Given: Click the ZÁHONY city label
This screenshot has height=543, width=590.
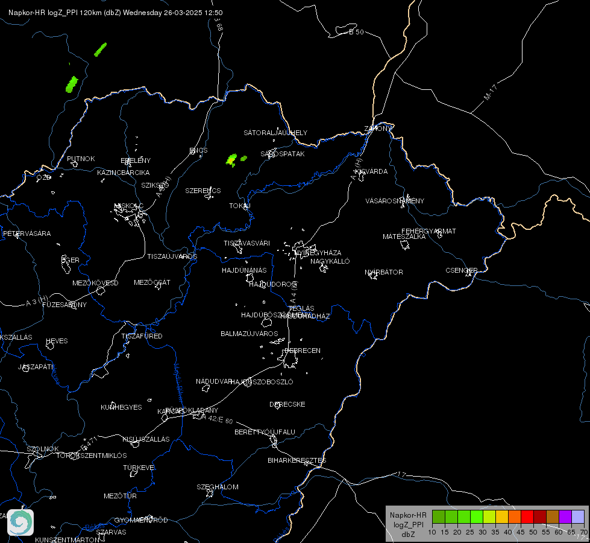Looking at the screenshot, I should 378,129.
